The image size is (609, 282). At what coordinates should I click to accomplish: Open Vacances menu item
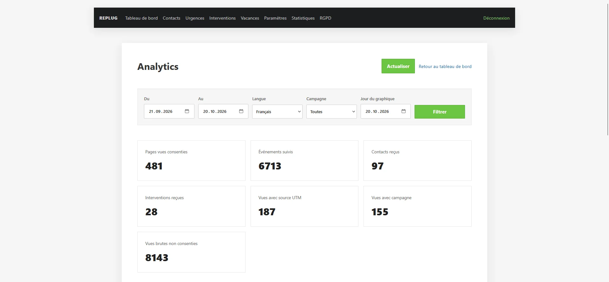click(x=250, y=18)
